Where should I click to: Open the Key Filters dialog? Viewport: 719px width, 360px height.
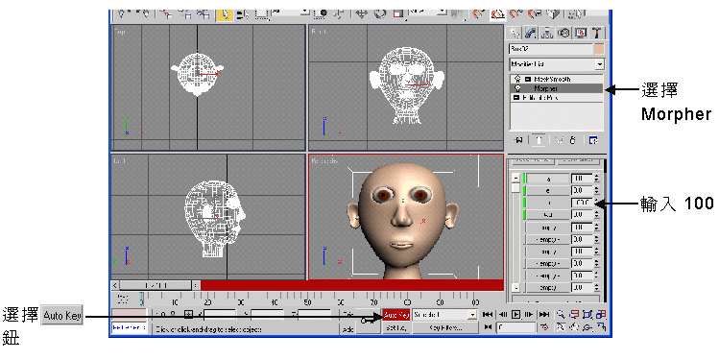click(x=445, y=328)
